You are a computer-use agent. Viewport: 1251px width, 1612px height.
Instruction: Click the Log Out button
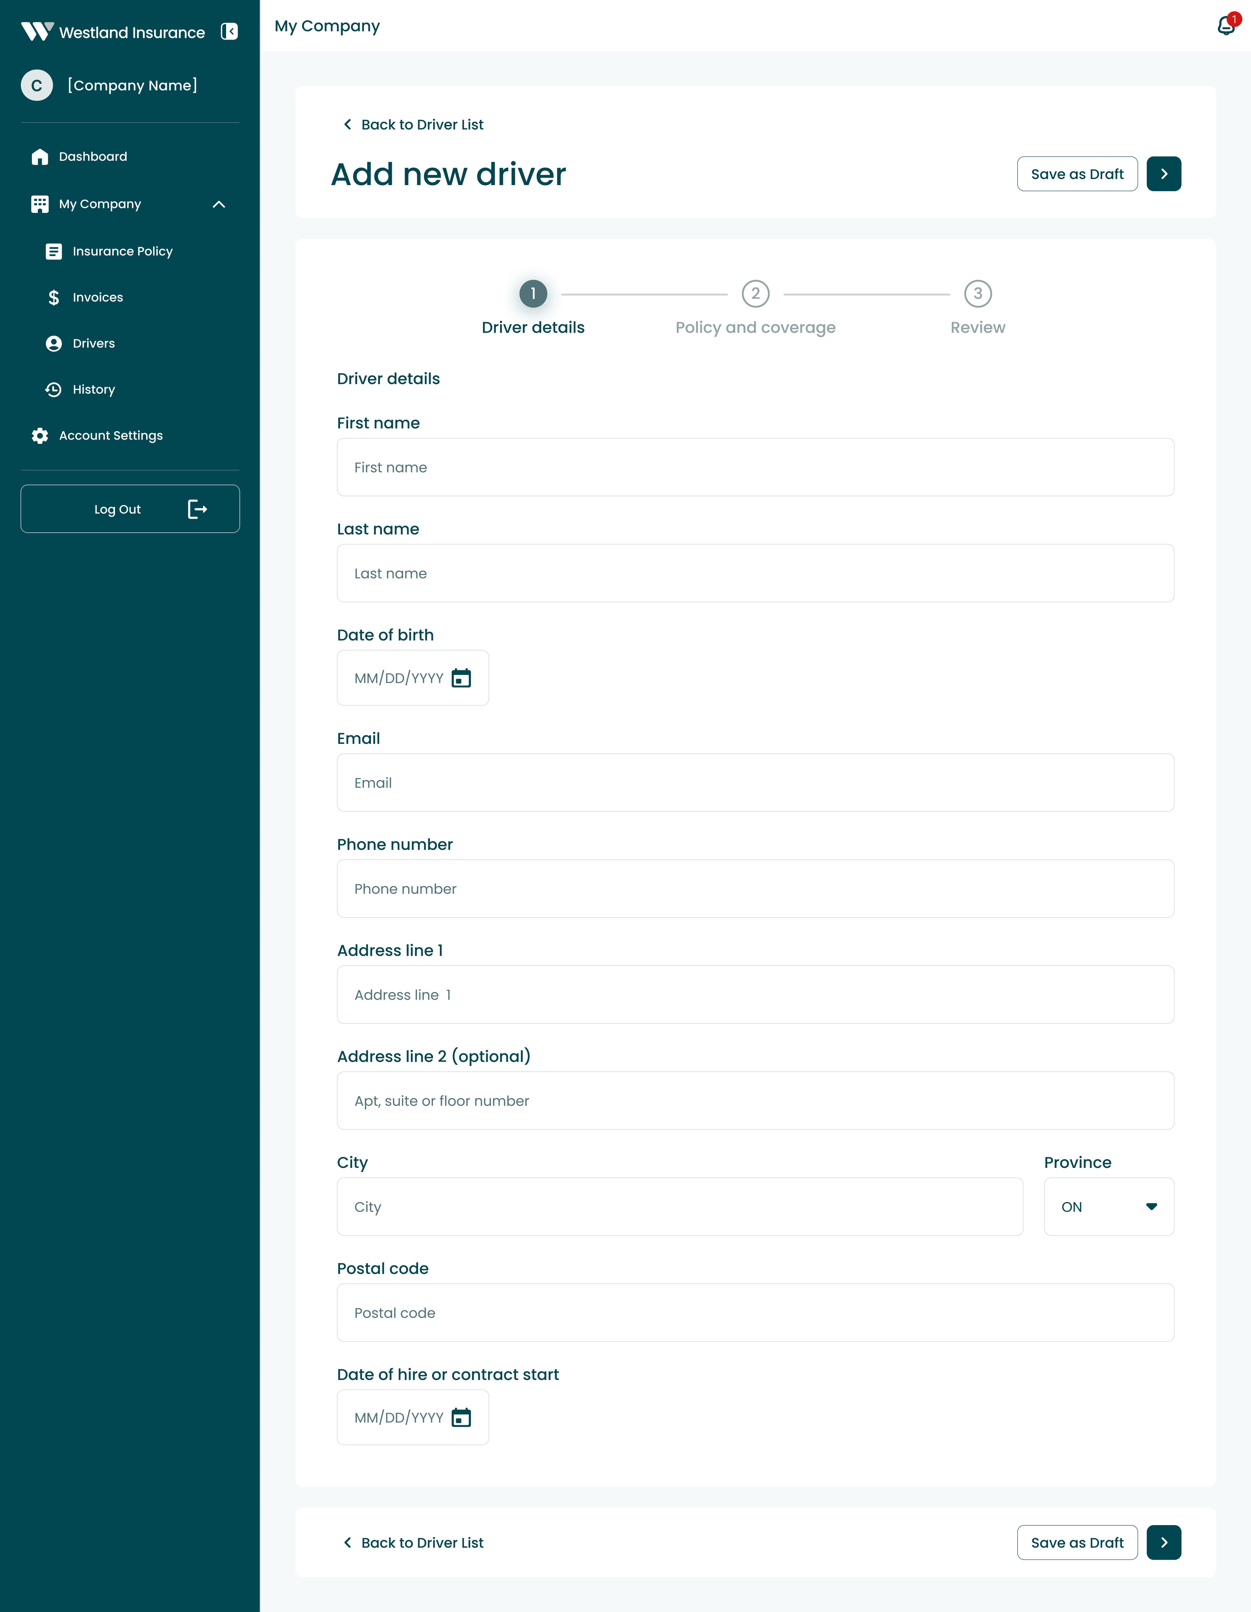(130, 509)
